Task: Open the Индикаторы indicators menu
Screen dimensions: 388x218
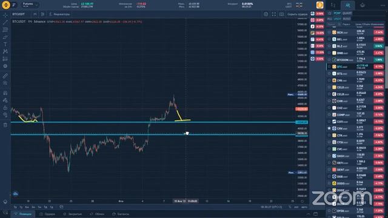Action: 59,15
